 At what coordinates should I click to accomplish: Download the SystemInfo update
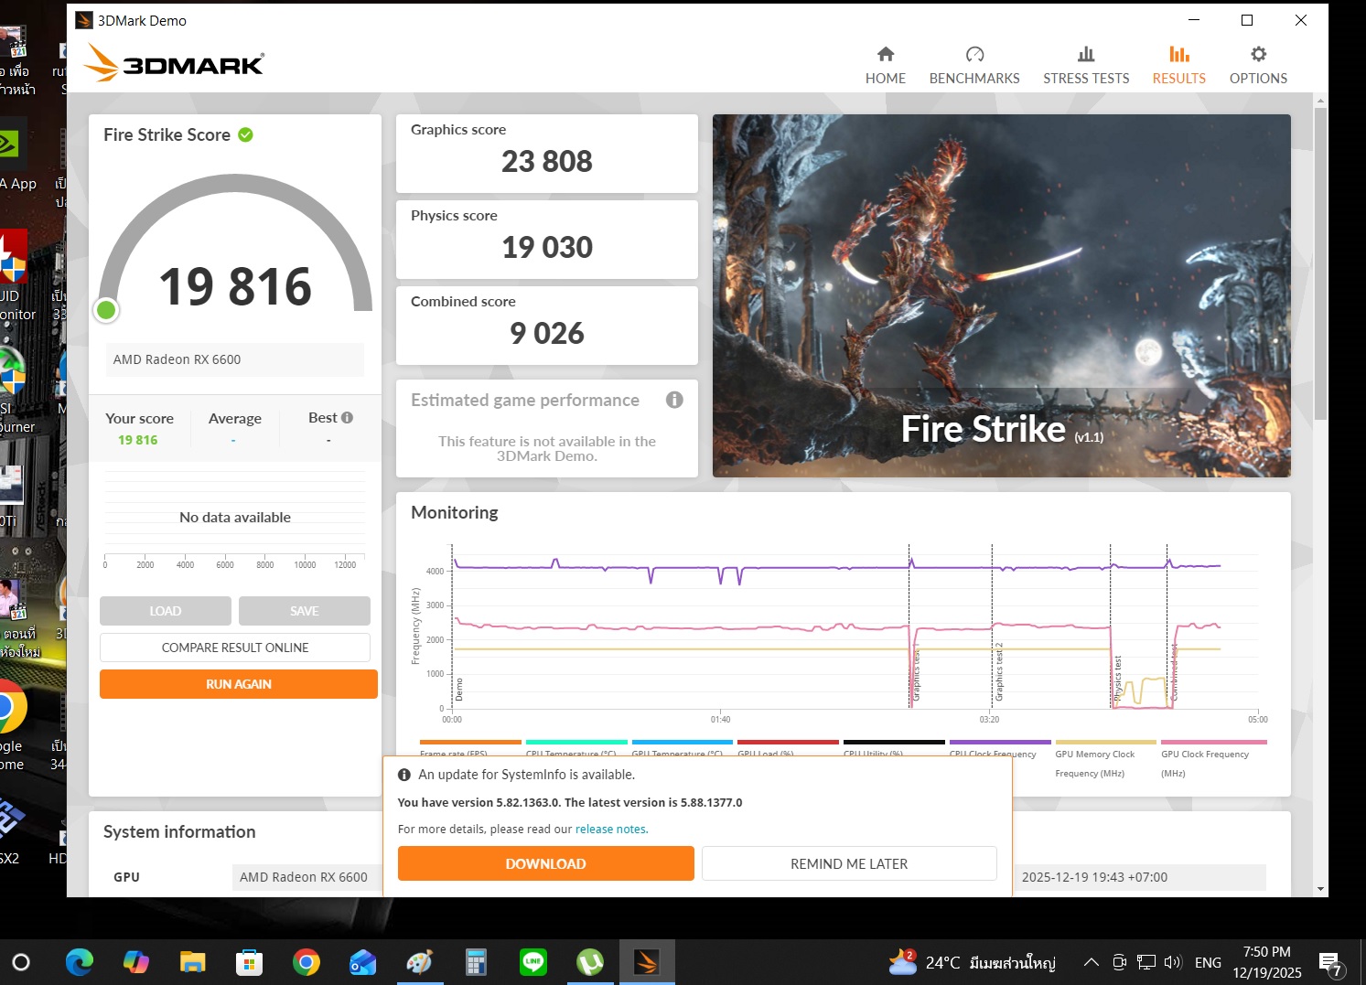click(545, 863)
